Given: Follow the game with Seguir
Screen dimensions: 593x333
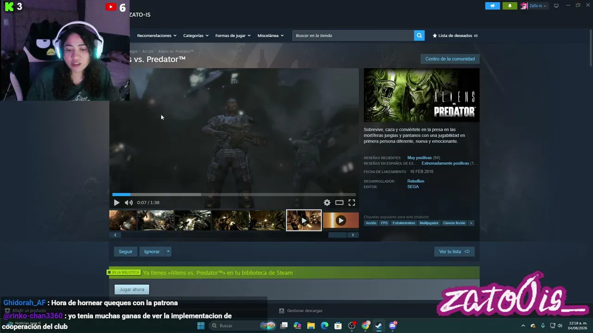Looking at the screenshot, I should [x=126, y=252].
